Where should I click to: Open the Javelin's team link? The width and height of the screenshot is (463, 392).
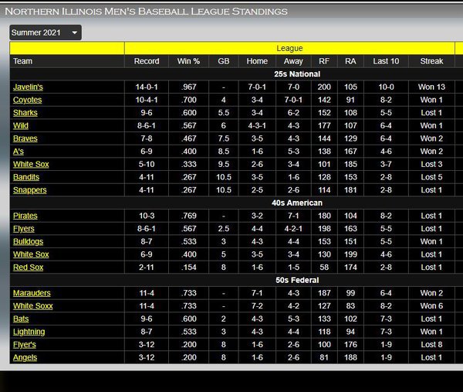[28, 87]
